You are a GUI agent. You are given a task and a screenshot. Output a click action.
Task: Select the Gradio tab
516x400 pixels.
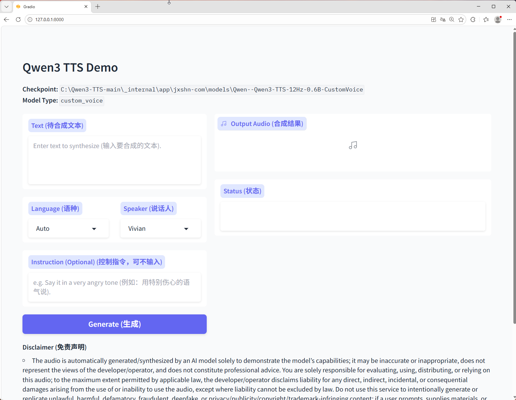52,7
